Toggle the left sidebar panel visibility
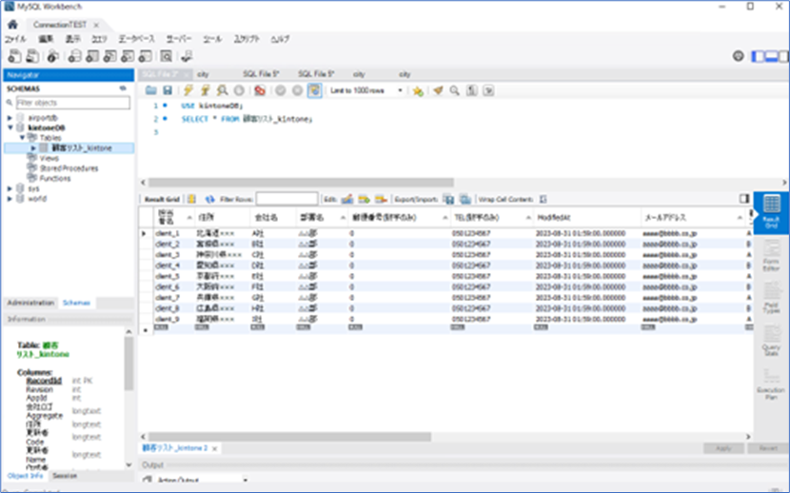The image size is (790, 493). [759, 56]
